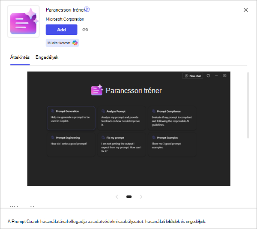
Task: Click the Copilot logo in the Munka badge
Action: [75, 43]
